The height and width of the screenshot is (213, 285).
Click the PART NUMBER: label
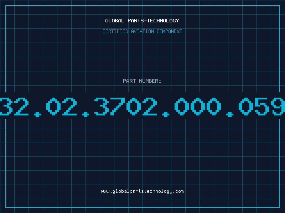[142, 81]
